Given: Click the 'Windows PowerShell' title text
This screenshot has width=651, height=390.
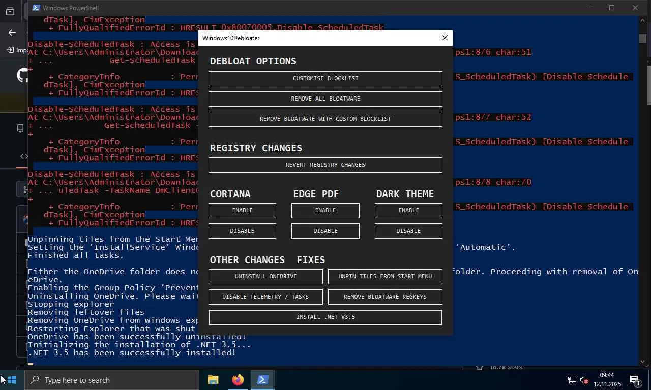Looking at the screenshot, I should (71, 8).
